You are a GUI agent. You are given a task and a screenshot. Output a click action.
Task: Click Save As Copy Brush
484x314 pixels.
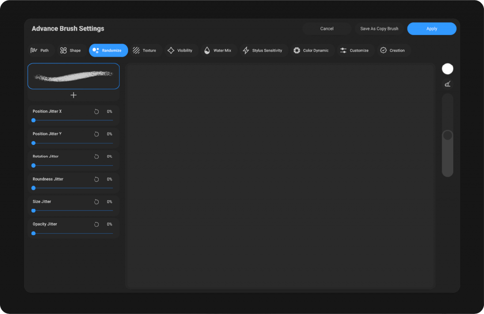pyautogui.click(x=379, y=29)
